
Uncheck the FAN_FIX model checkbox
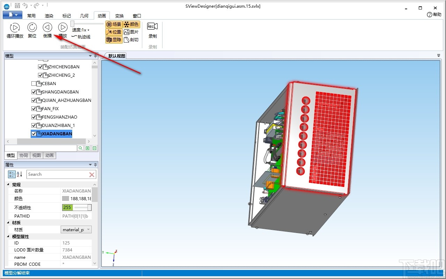click(34, 109)
